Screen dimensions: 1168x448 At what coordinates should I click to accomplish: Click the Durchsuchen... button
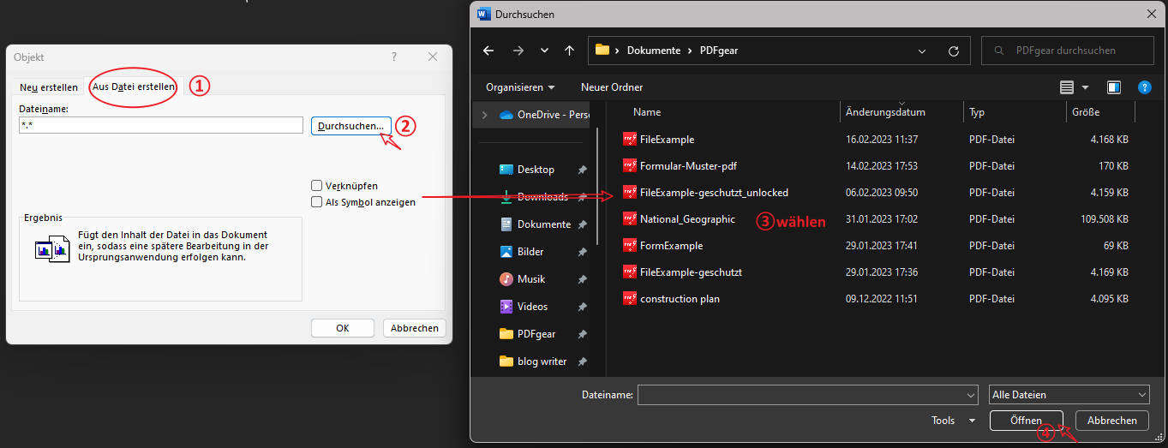pos(350,126)
